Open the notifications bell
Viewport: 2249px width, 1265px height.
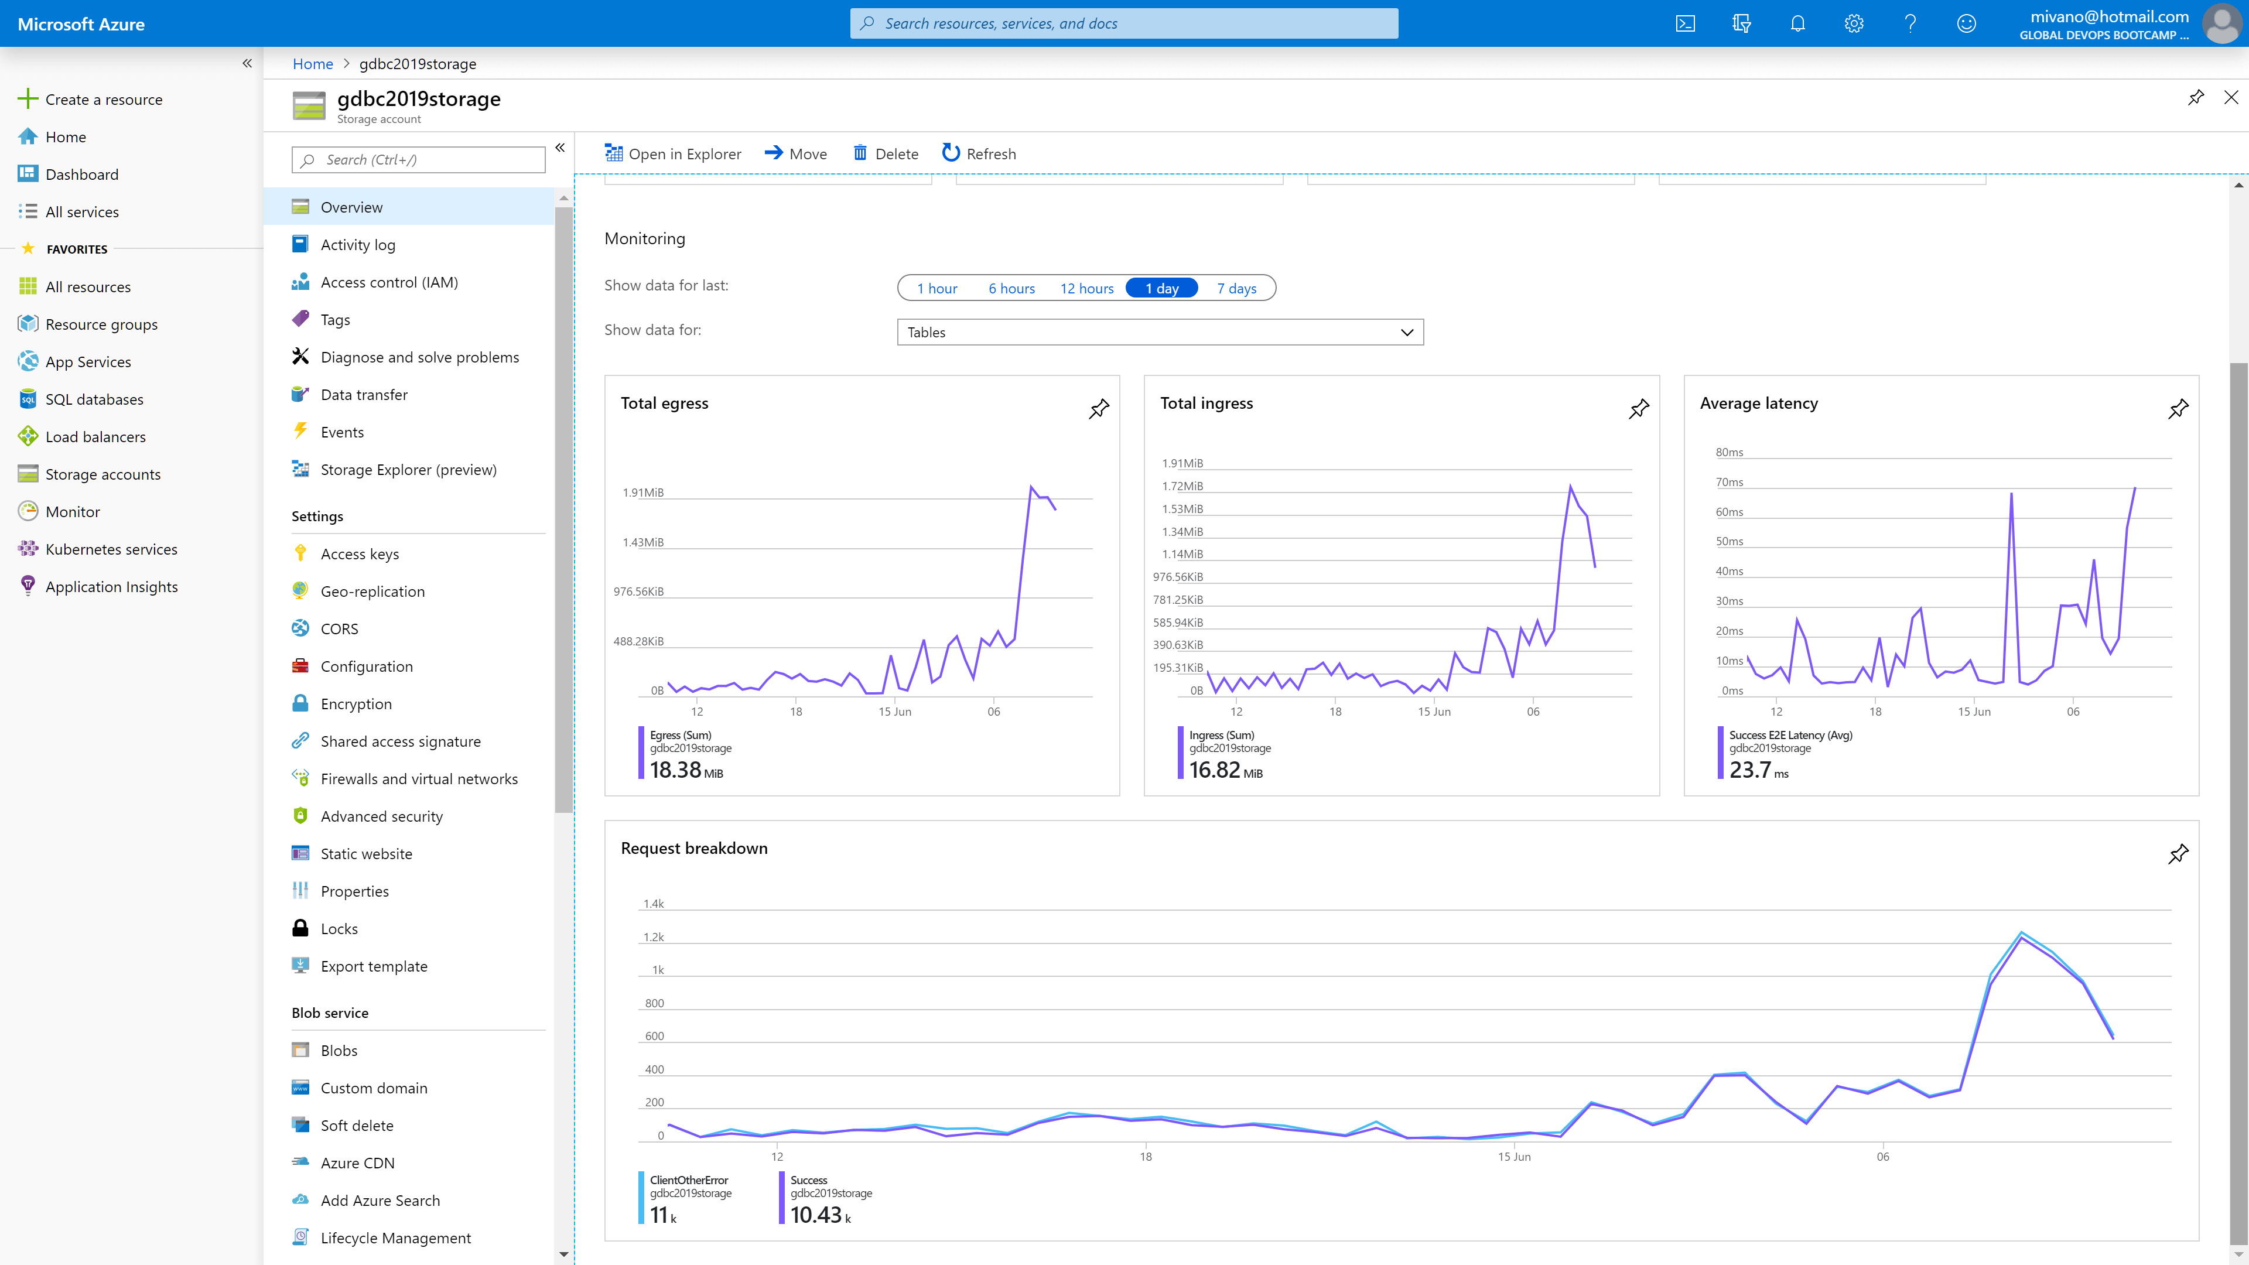(1797, 23)
